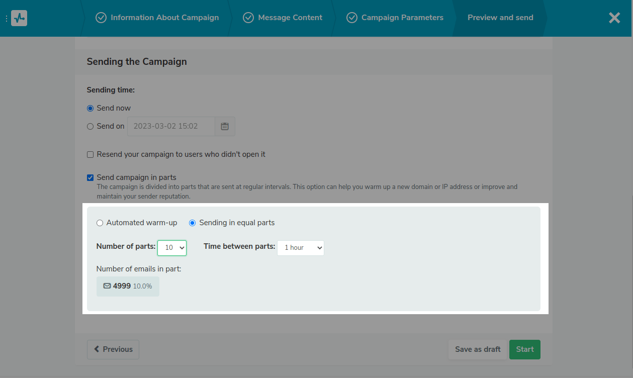Image resolution: width=633 pixels, height=378 pixels.
Task: Open the Preview and send step
Action: pyautogui.click(x=500, y=18)
